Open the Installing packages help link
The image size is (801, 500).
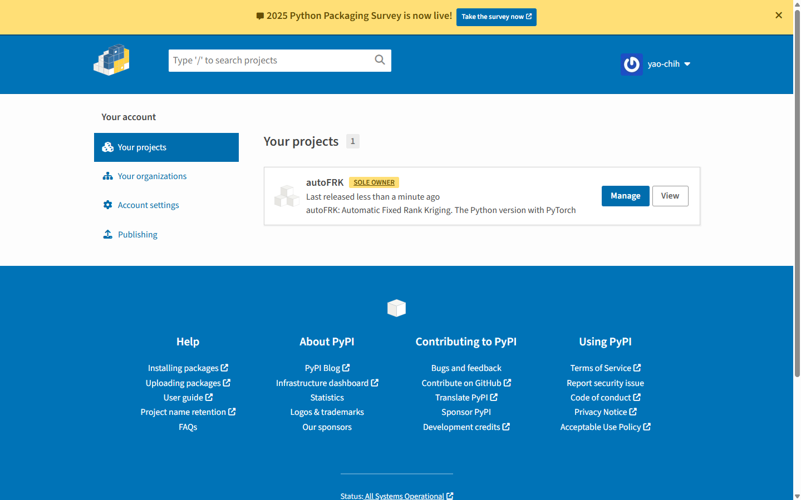pyautogui.click(x=188, y=368)
